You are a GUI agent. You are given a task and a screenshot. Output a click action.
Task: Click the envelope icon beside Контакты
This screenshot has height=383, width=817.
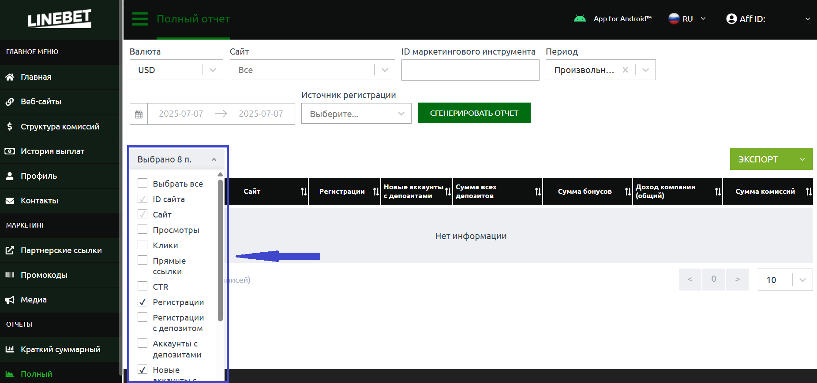10,201
